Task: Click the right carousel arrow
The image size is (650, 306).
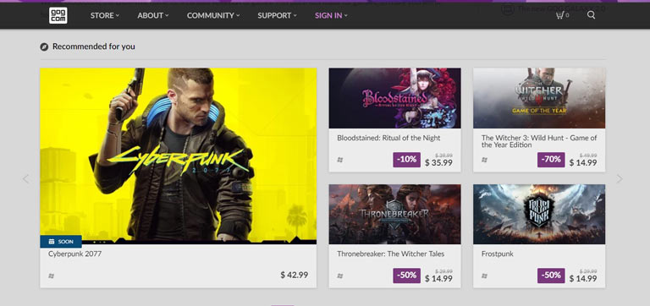Action: coord(620,179)
